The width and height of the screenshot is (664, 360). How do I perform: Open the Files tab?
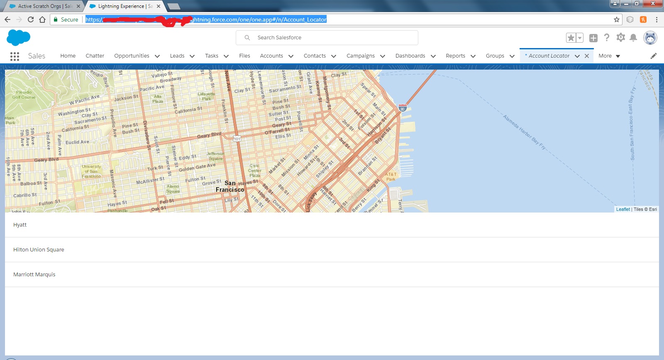tap(244, 56)
